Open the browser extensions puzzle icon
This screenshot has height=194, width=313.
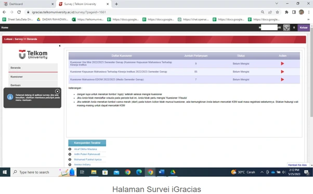(286, 12)
